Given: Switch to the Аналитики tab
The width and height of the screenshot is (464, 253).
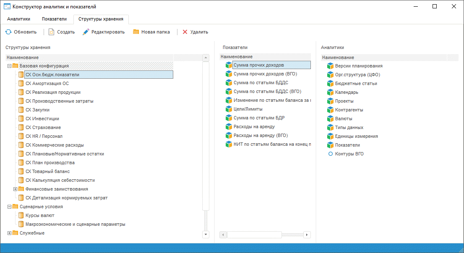Looking at the screenshot, I should point(19,19).
